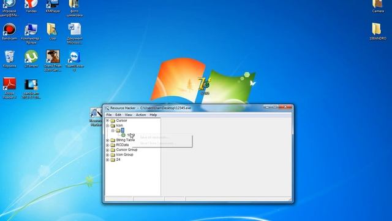Screen dimensions: 392x221
Task: Select the game center shortcut icon
Action: click(10, 8)
